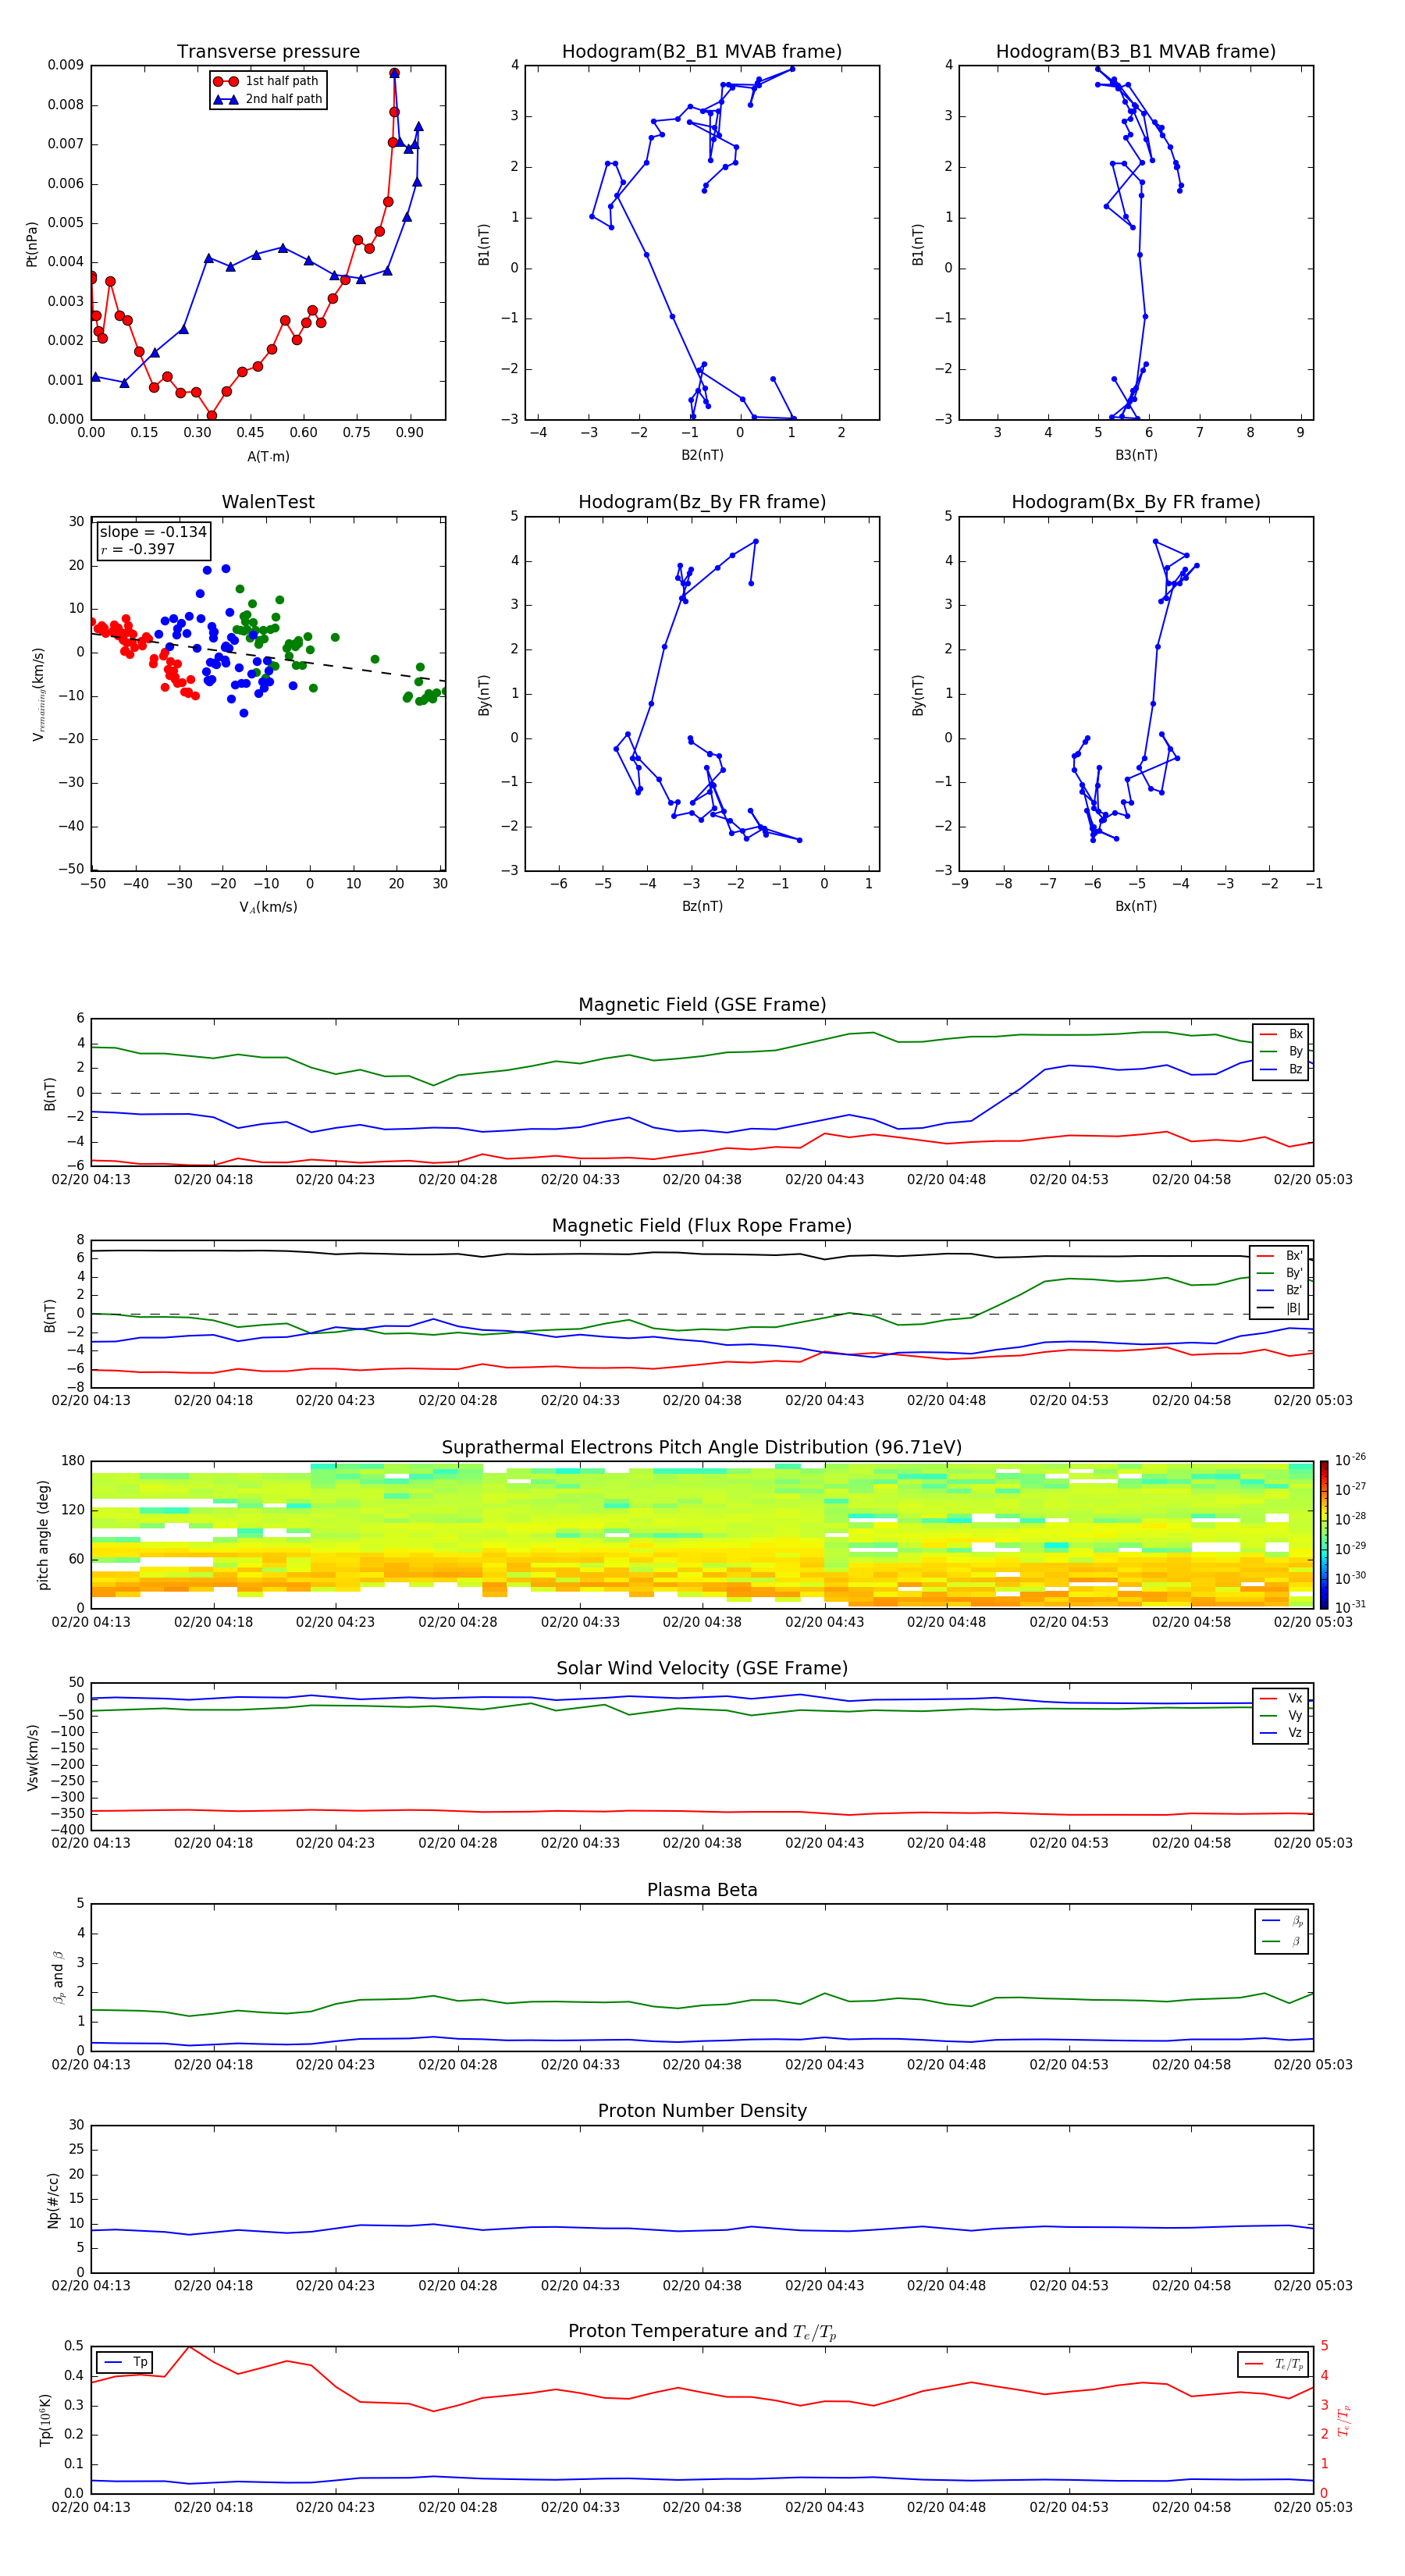Click the 'Magnetic Field (GSE Frame)' title
This screenshot has height=2576, width=1405.
[x=702, y=1005]
